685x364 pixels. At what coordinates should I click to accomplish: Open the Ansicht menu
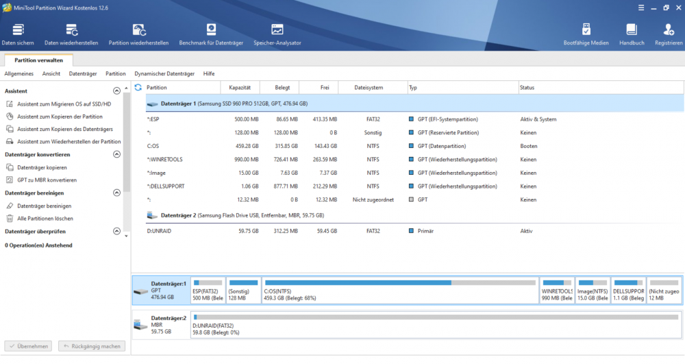click(x=51, y=74)
